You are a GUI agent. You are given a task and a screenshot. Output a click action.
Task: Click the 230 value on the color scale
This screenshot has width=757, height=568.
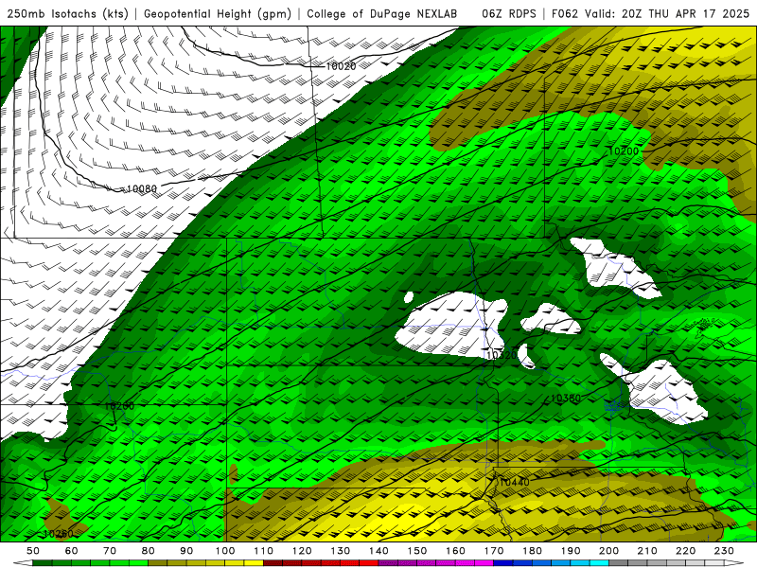(x=724, y=551)
